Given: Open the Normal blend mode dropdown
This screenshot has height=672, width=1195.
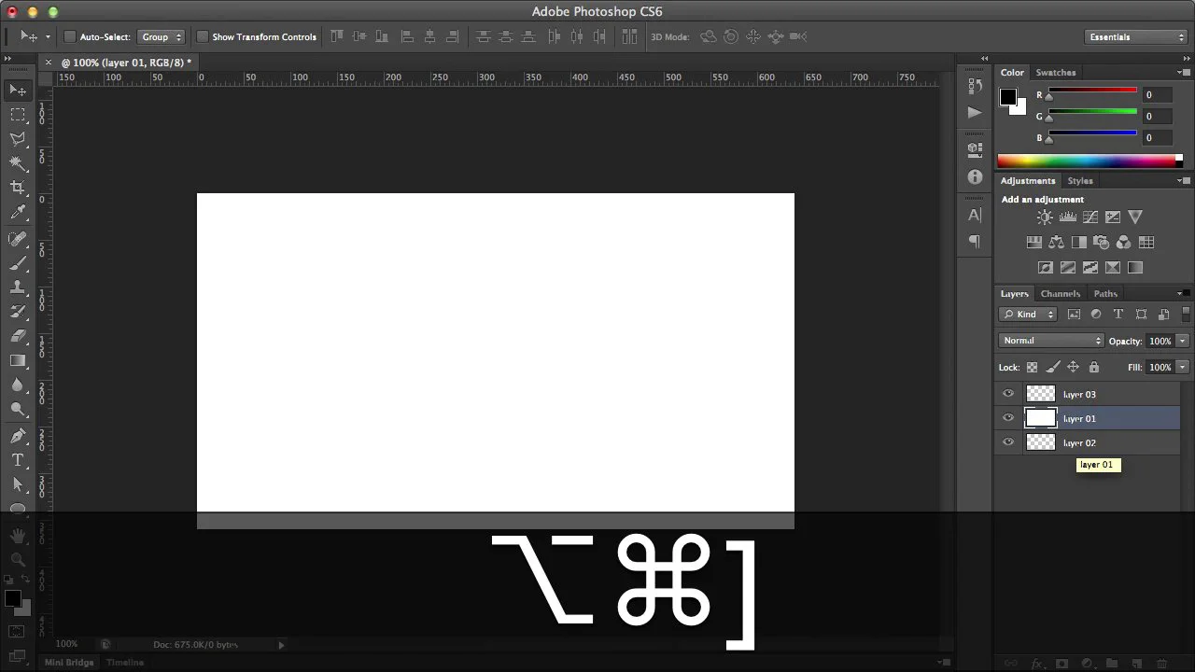Looking at the screenshot, I should click(x=1051, y=341).
